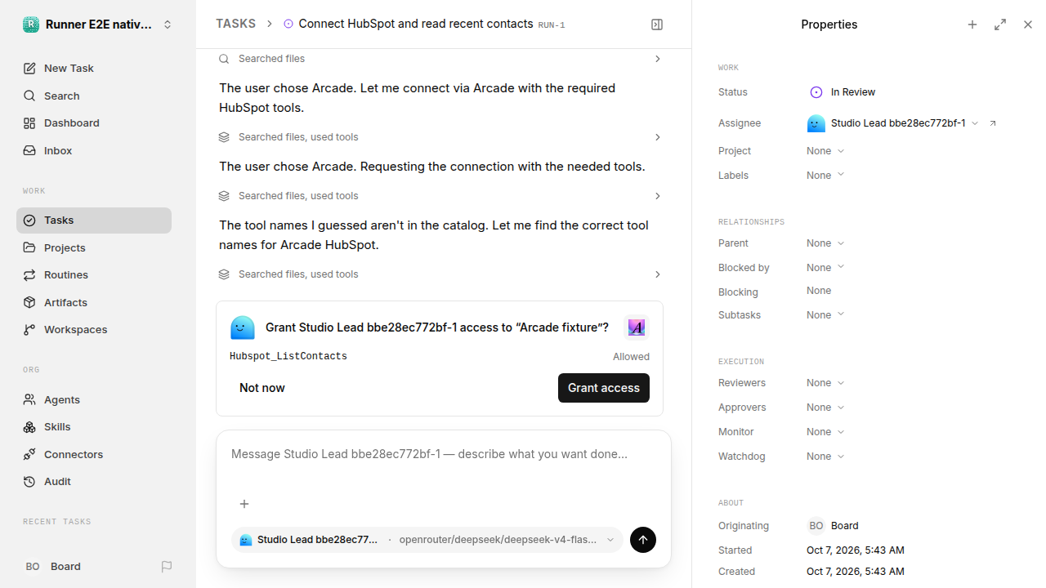Toggle the side panel layout icon
Screen dimensions: 1046x588
657,24
